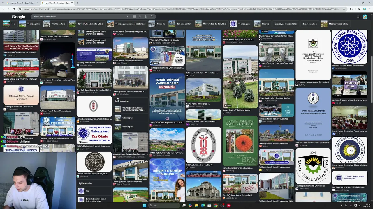373x209 pixels.
Task: Open the orange flower 'Kampüs Bitkileri' book image
Action: 240,141
